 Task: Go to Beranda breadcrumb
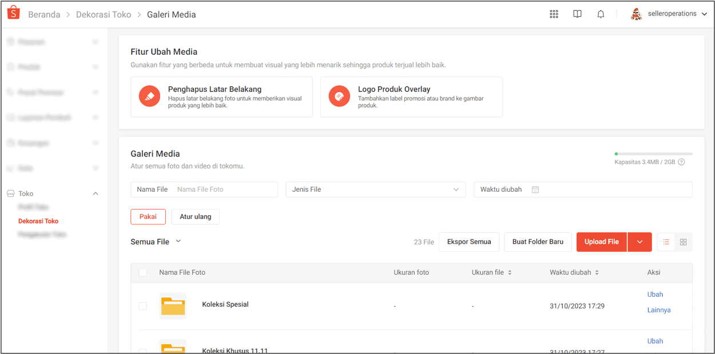point(44,15)
